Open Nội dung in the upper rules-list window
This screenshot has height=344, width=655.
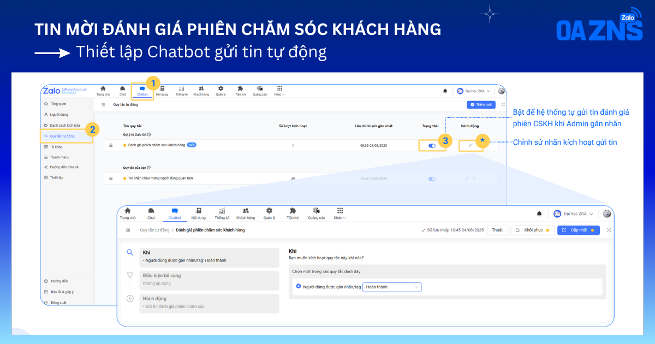(x=162, y=91)
